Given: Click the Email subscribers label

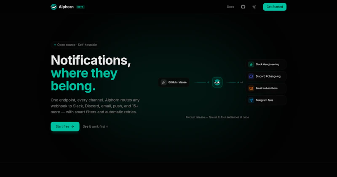Looking at the screenshot, I should click(267, 88).
